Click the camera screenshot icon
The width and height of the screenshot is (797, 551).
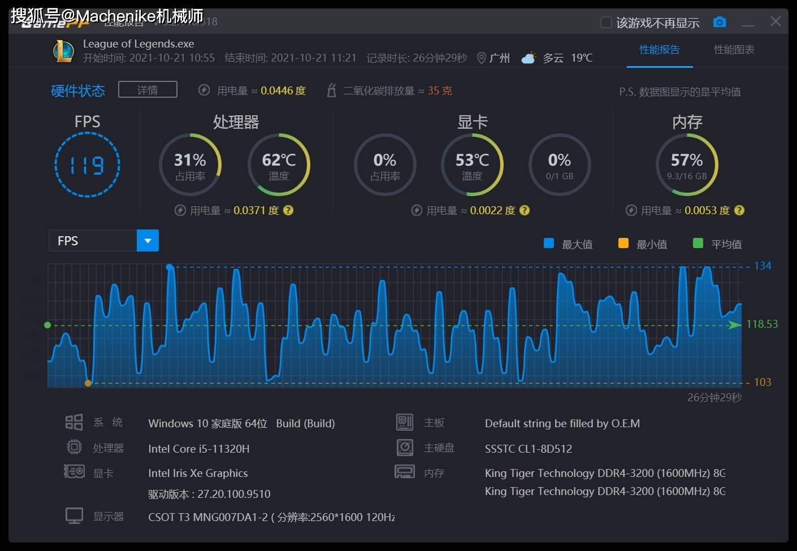(720, 22)
